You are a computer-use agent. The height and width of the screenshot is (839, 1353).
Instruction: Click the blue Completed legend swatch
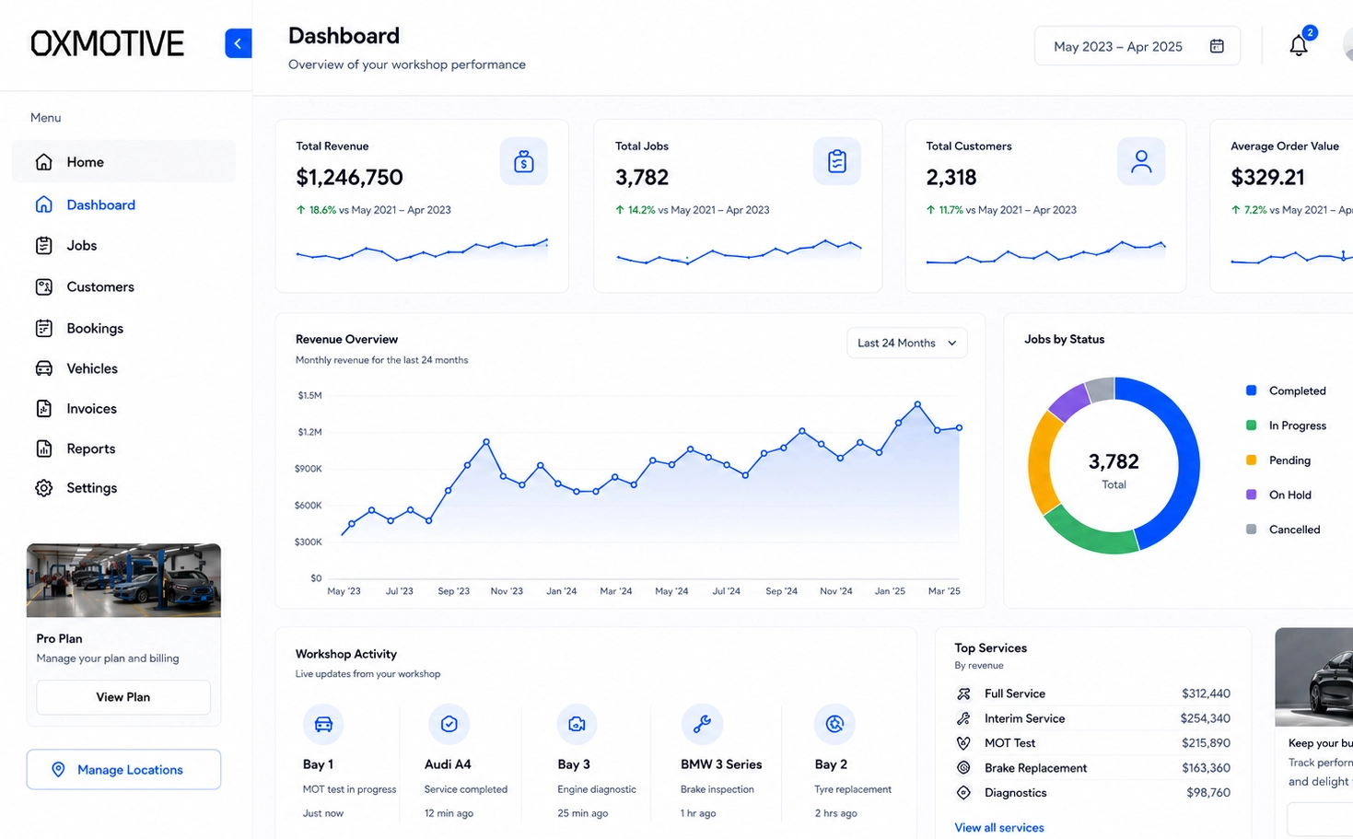[1251, 390]
